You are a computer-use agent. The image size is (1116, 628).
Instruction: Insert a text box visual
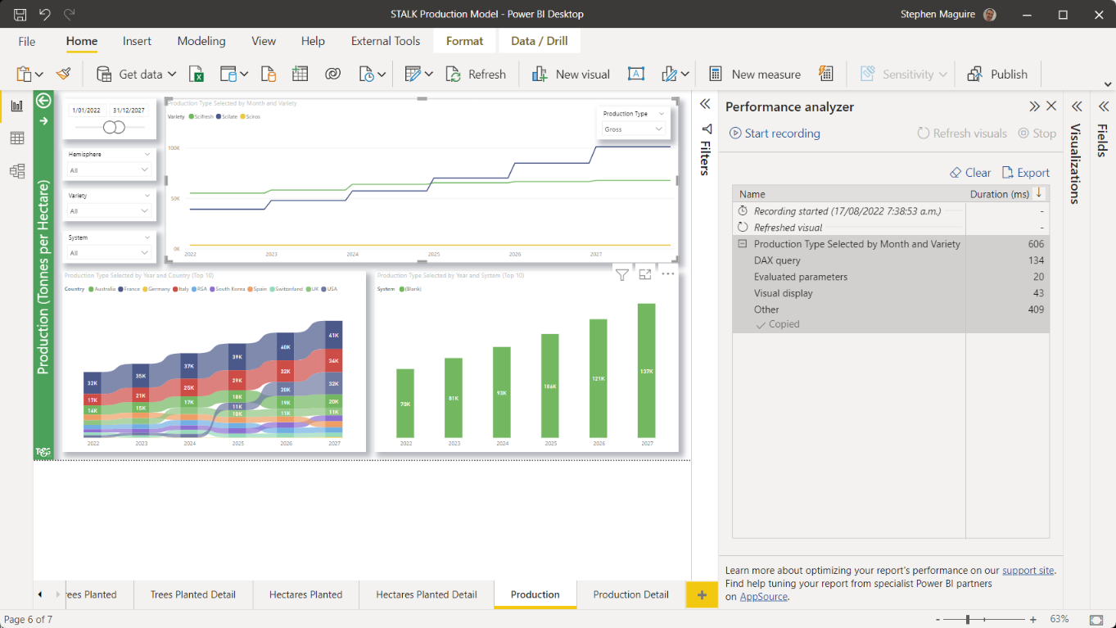tap(636, 74)
